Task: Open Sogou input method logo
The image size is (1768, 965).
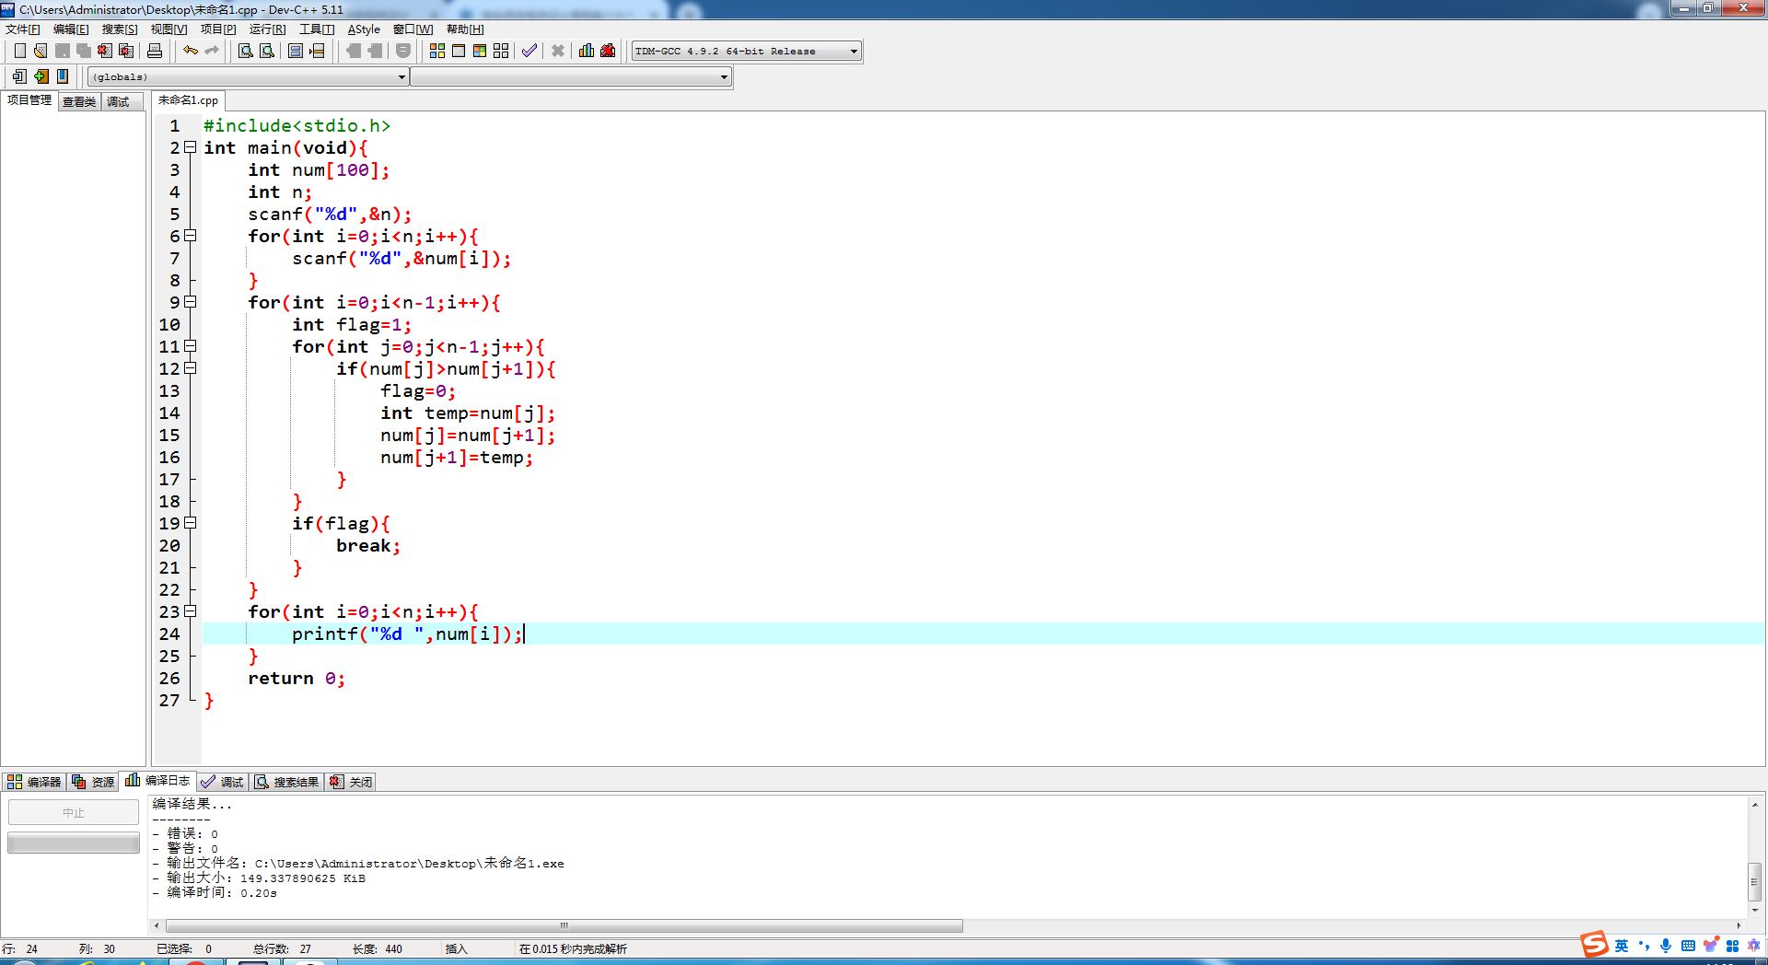Action: point(1594,945)
